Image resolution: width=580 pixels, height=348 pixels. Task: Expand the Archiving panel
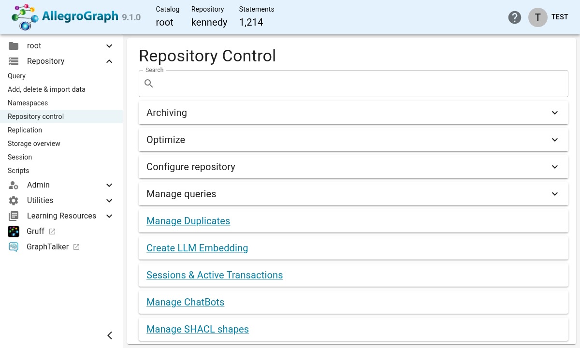point(353,113)
